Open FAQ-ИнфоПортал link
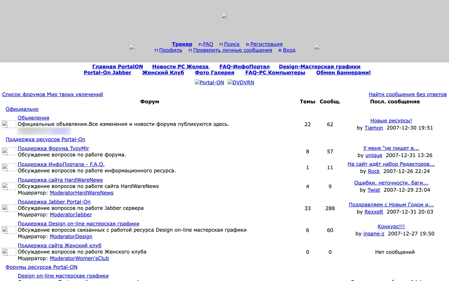 [x=244, y=67]
